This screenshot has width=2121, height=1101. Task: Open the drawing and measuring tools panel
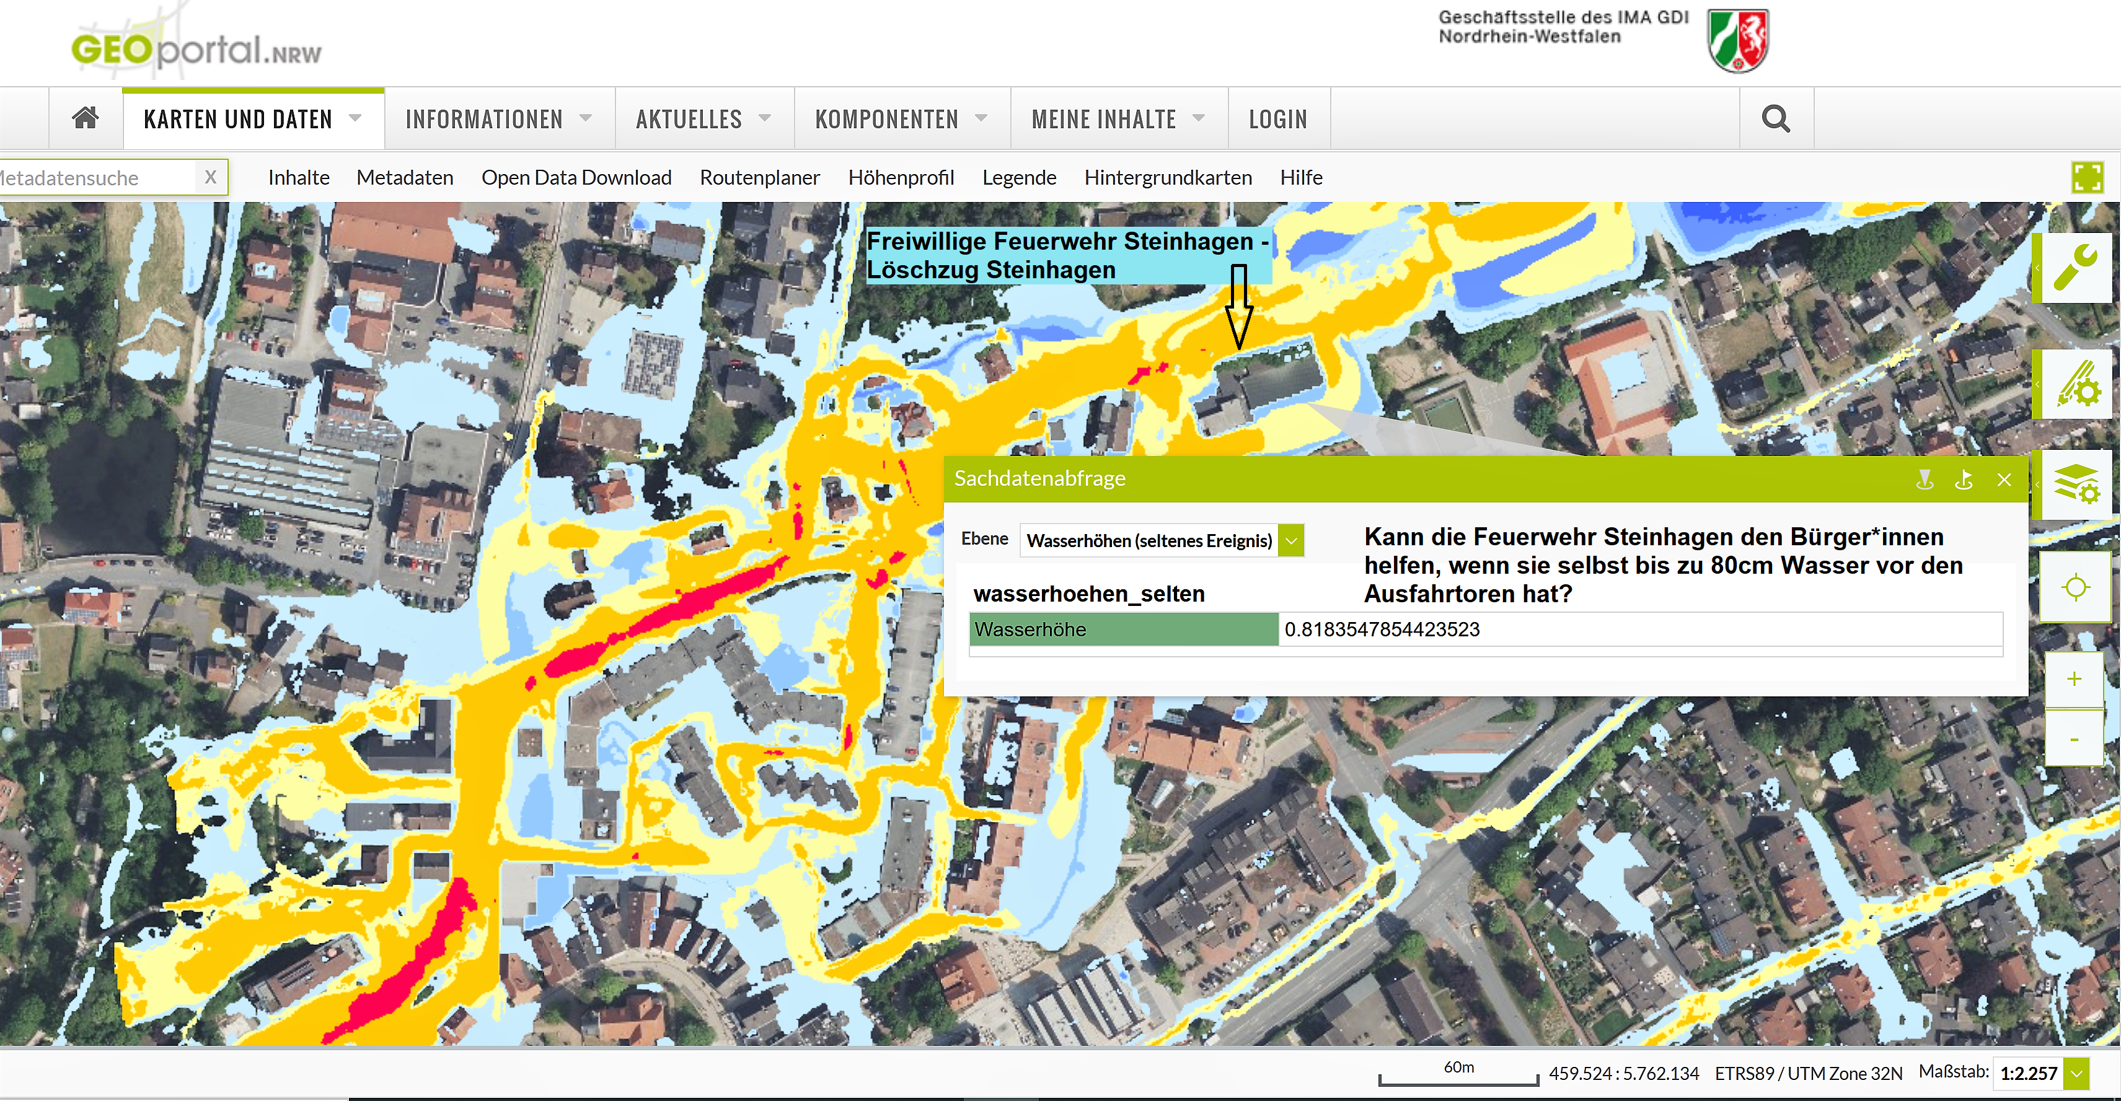2075,384
